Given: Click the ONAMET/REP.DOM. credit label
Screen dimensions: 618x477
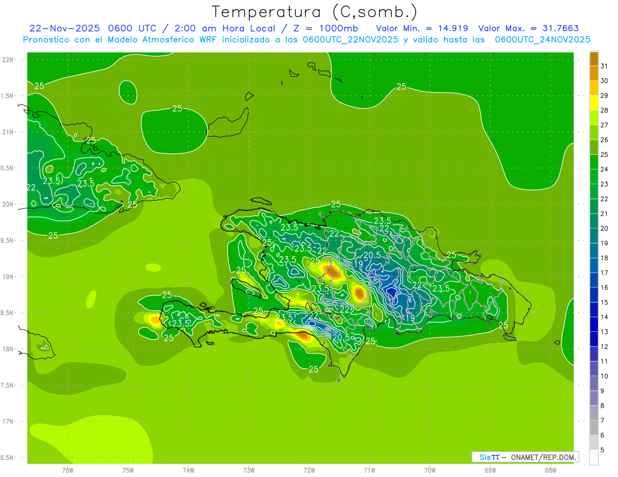Looking at the screenshot, I should (x=542, y=457).
